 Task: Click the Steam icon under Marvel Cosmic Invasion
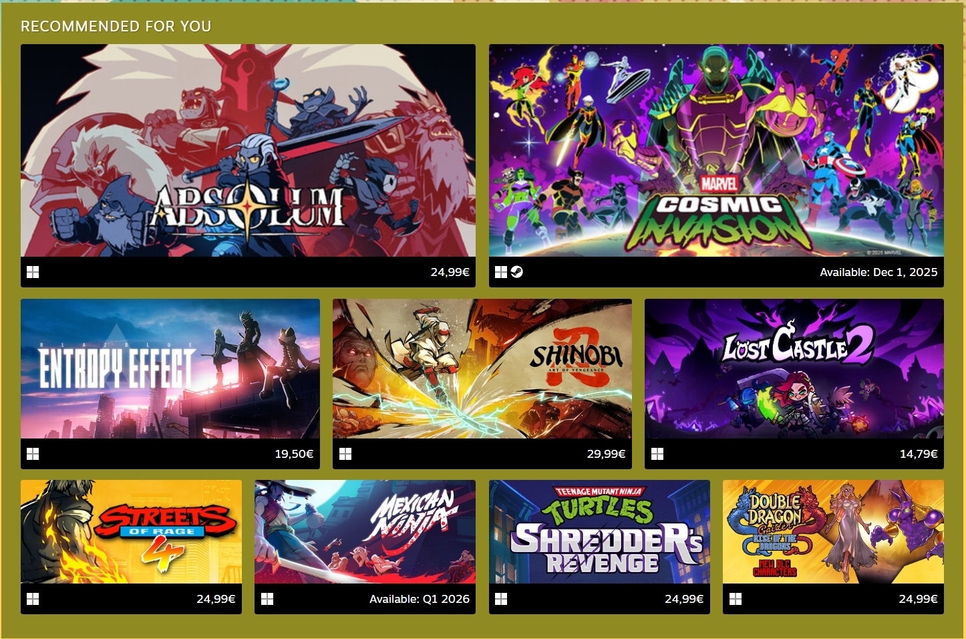517,272
